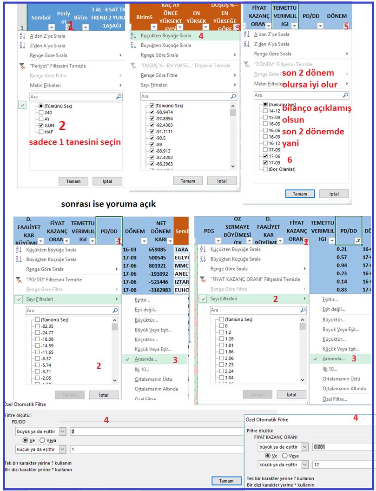
Task: Tick the -82.35 checkbox in PD/DD list
Action: point(37,326)
